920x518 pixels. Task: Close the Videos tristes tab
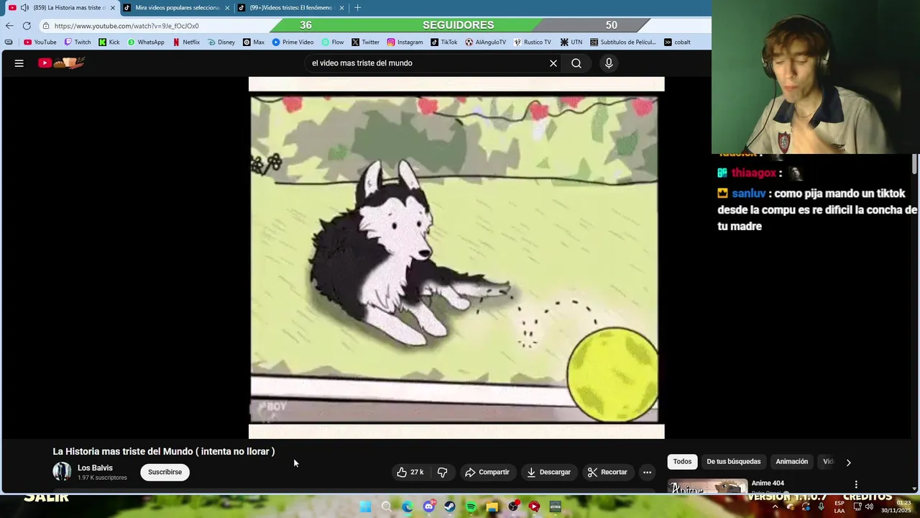[x=341, y=8]
